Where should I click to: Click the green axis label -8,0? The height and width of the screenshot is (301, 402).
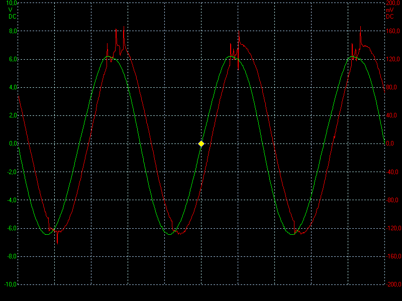point(12,256)
